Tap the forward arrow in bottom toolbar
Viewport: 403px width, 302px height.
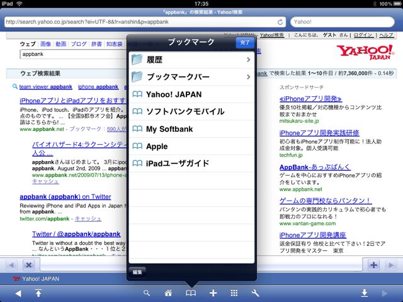pos(385,293)
